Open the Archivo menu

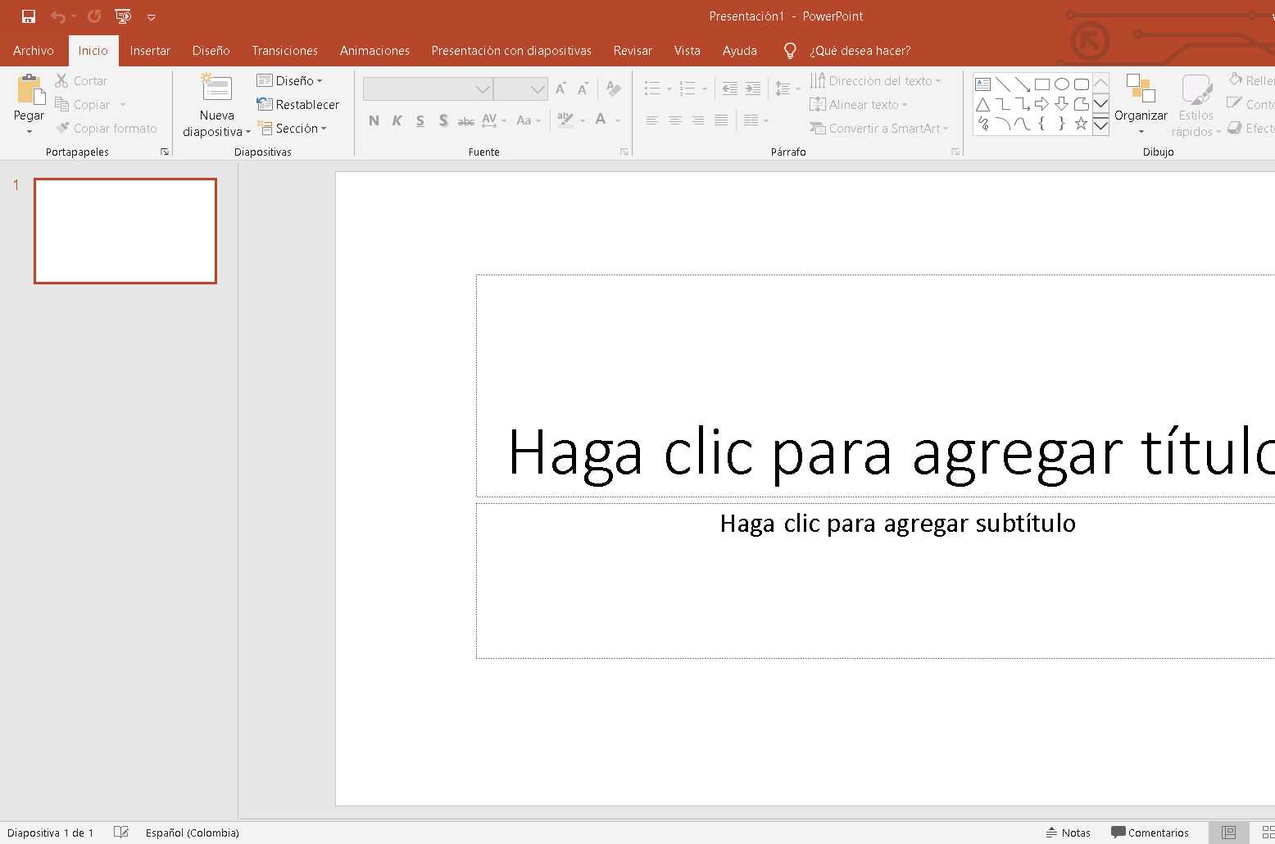[x=34, y=51]
